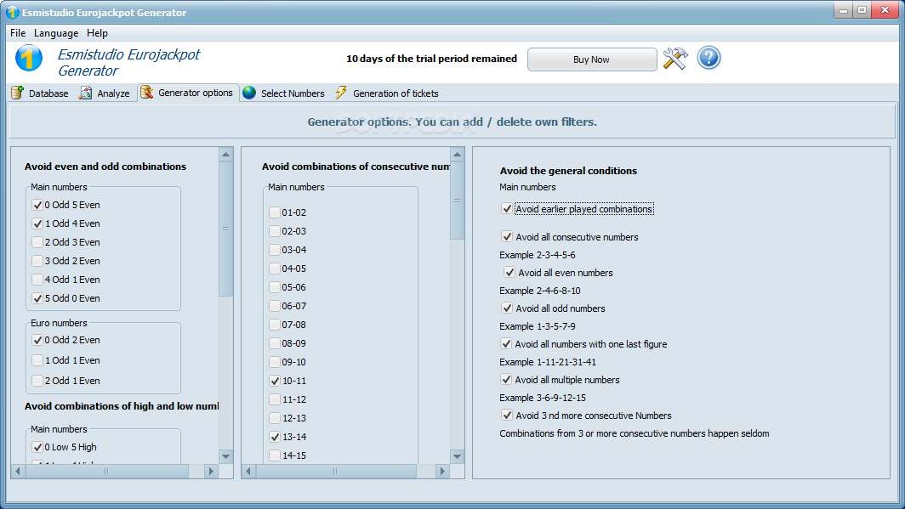The width and height of the screenshot is (905, 509).
Task: Open the Help menu
Action: [97, 33]
